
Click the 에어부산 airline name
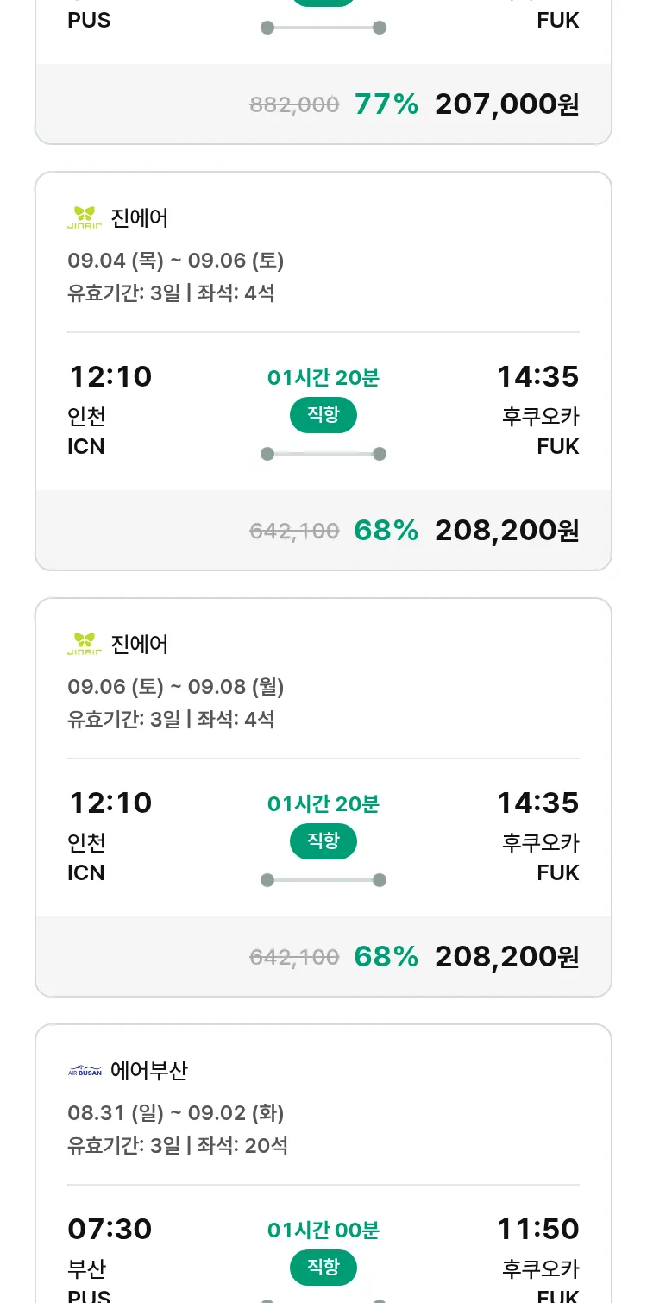[x=149, y=1071]
